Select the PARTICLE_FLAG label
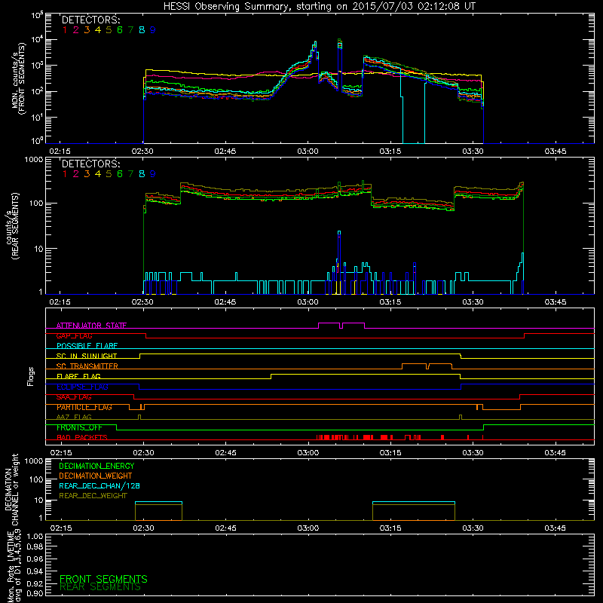 pos(84,407)
